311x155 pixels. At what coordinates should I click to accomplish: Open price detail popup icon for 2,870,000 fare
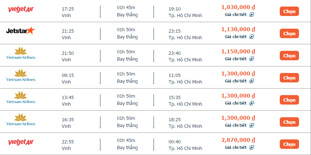click(x=251, y=147)
